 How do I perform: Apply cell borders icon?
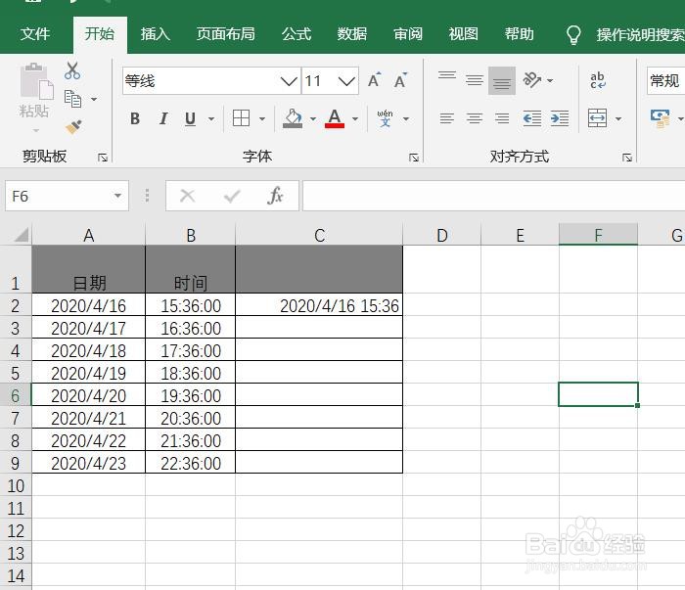(x=241, y=118)
